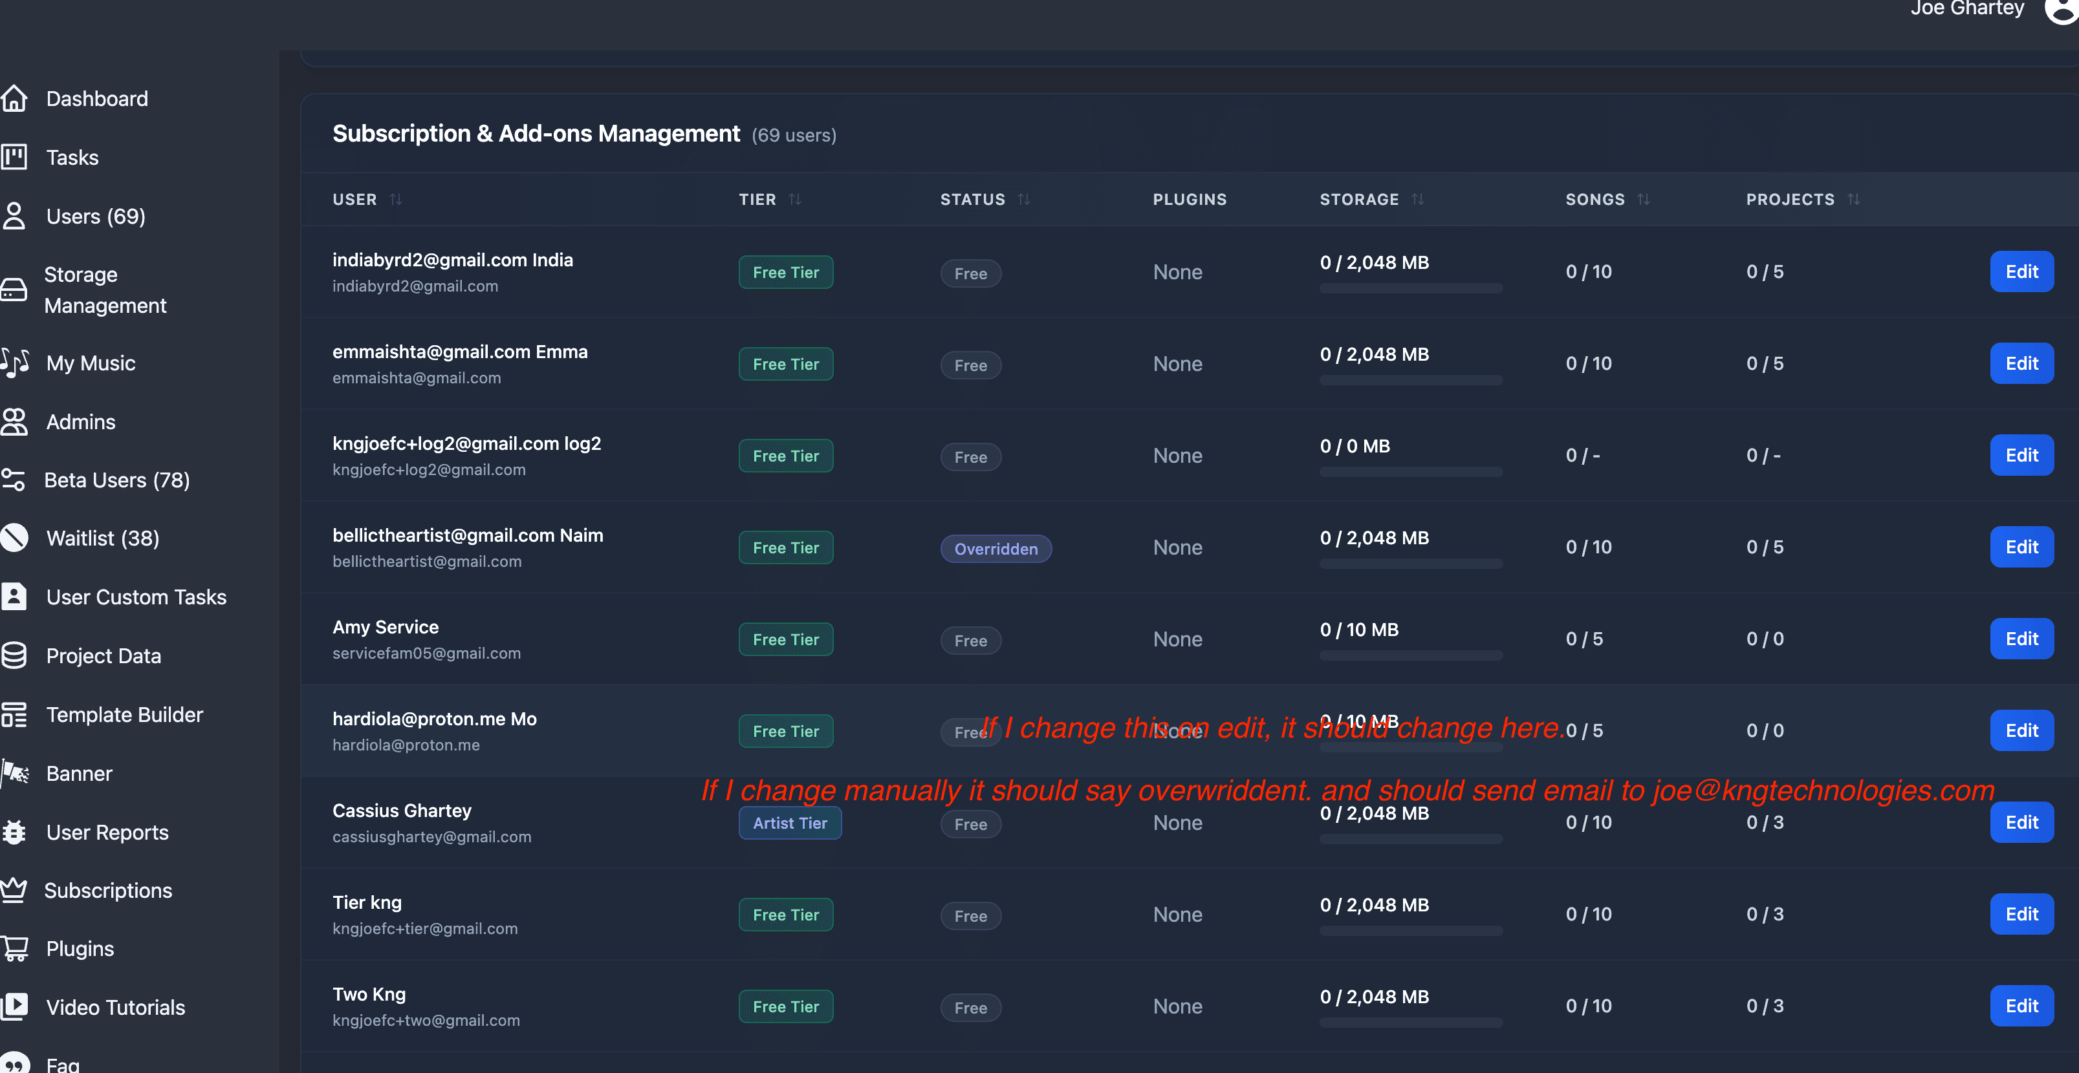Open the Template Builder menu item

point(124,715)
